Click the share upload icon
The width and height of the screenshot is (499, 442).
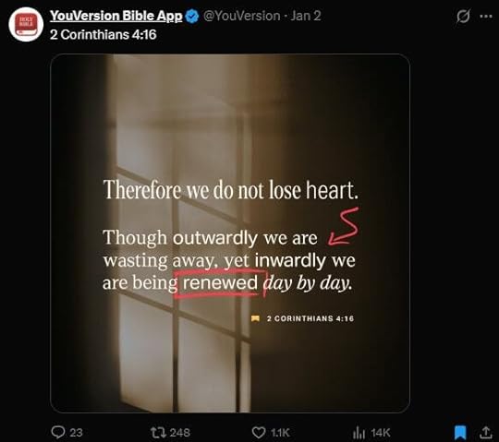pyautogui.click(x=486, y=433)
